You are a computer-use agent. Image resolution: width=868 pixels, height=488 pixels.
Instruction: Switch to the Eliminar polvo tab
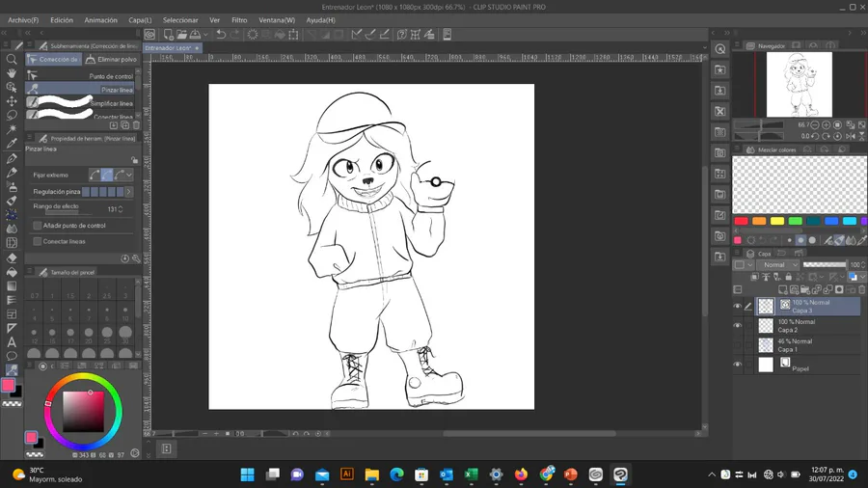click(x=113, y=59)
